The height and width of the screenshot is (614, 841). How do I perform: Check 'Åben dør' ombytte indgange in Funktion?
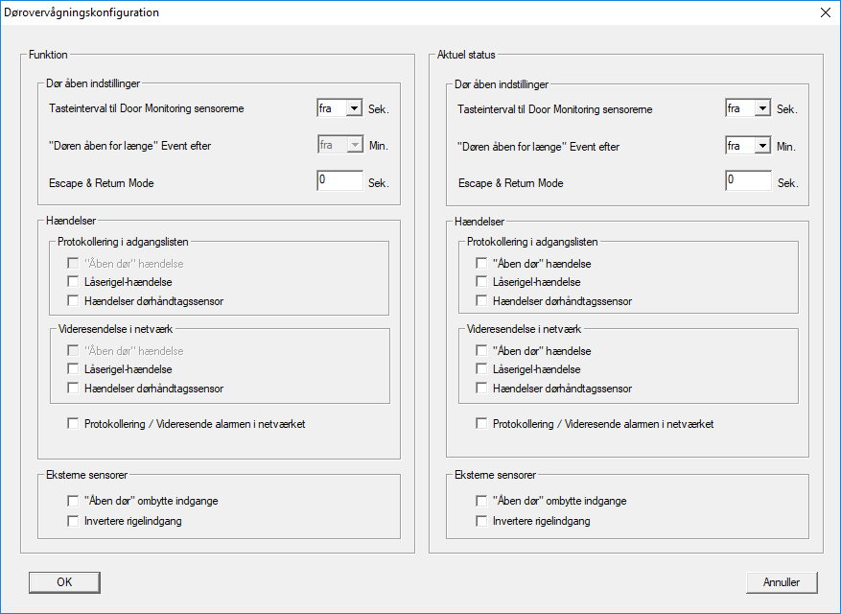(73, 501)
